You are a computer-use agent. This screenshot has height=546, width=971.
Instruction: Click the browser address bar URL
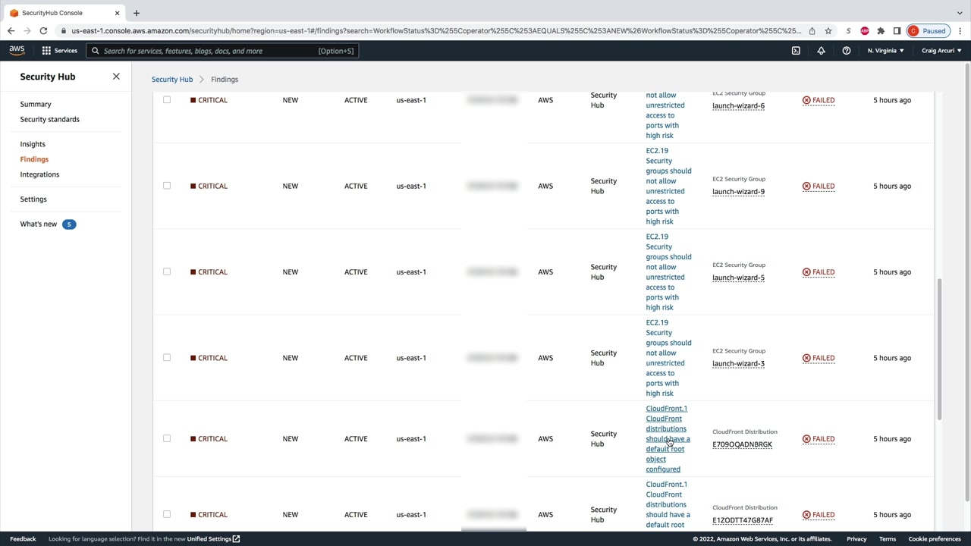click(x=436, y=31)
